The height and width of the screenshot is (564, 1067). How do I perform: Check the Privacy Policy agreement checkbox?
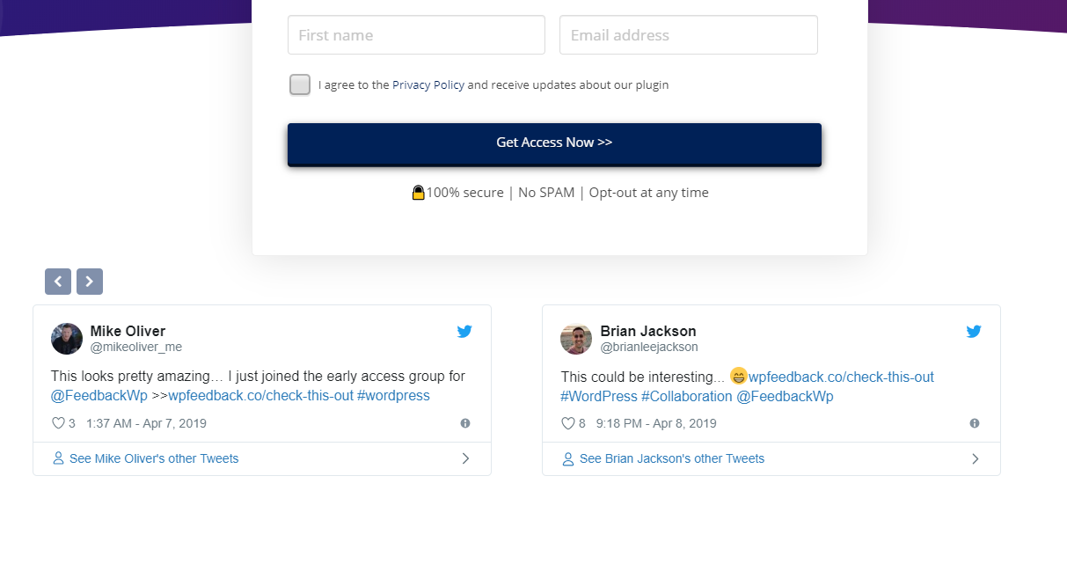[300, 84]
